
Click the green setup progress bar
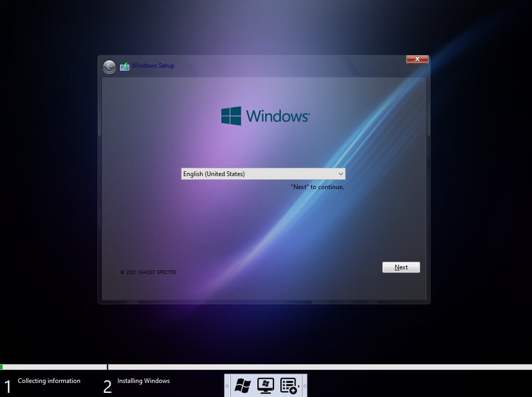[2, 367]
